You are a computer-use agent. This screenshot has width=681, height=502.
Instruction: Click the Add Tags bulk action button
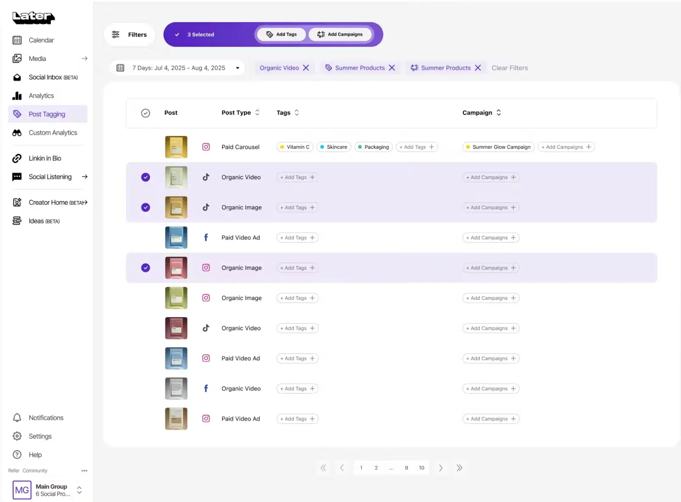[282, 34]
